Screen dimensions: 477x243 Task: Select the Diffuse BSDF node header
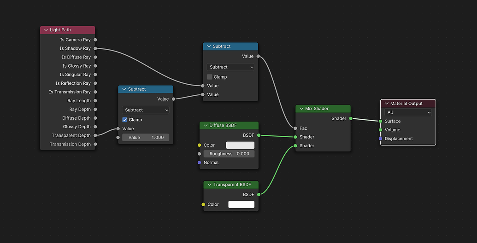tap(229, 126)
